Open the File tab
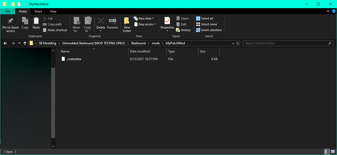This screenshot has height=155, width=337. pyautogui.click(x=8, y=11)
